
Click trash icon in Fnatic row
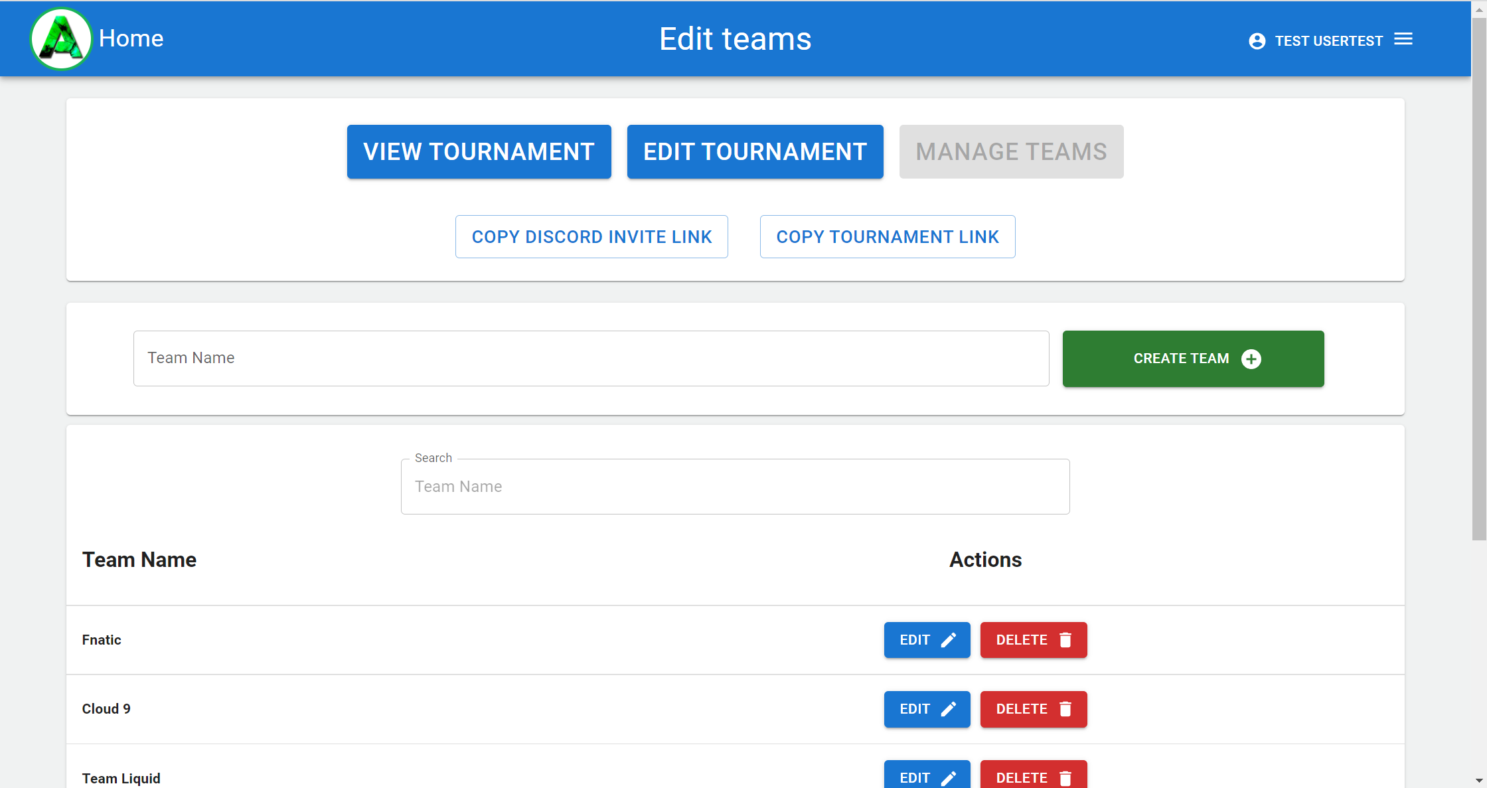(x=1065, y=640)
